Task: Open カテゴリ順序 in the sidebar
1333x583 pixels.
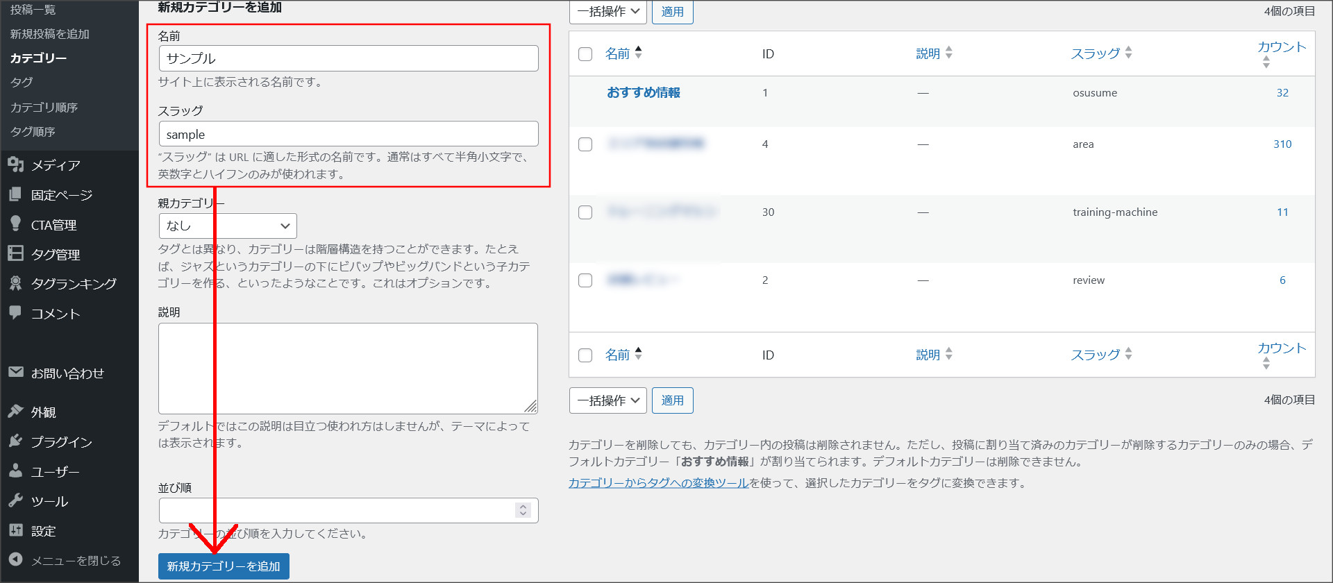Action: coord(44,108)
